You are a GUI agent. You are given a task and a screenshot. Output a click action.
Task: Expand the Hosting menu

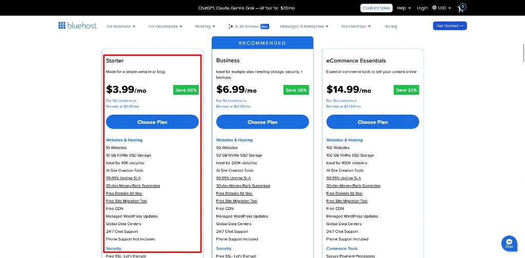(205, 27)
